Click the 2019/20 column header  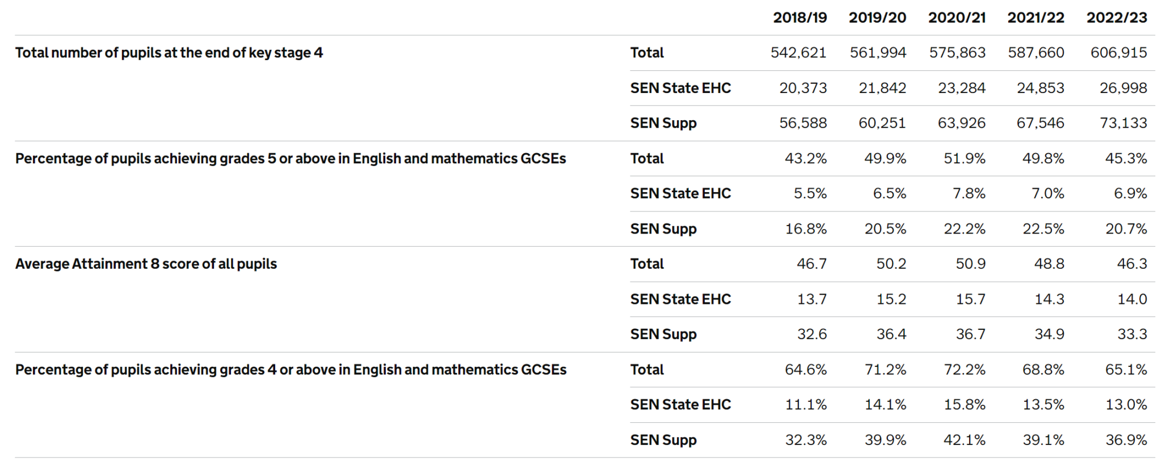[877, 18]
